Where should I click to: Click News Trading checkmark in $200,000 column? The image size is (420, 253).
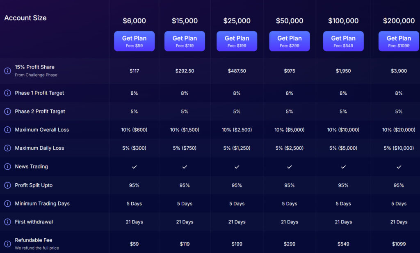point(399,167)
